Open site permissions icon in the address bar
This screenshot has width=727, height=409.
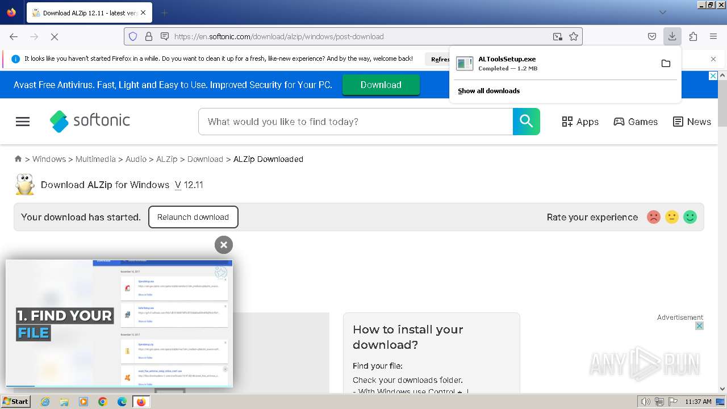(x=165, y=36)
